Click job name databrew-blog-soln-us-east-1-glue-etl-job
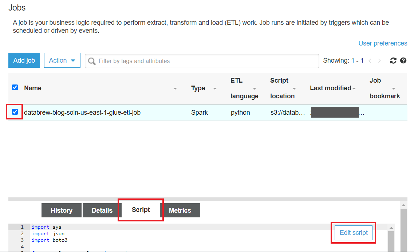Image resolution: width=414 pixels, height=252 pixels. click(x=82, y=113)
